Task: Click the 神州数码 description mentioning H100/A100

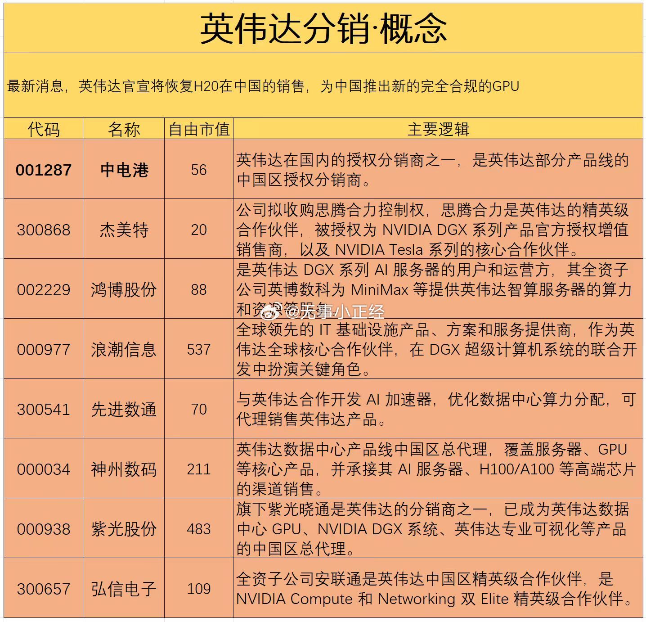Action: [x=438, y=469]
